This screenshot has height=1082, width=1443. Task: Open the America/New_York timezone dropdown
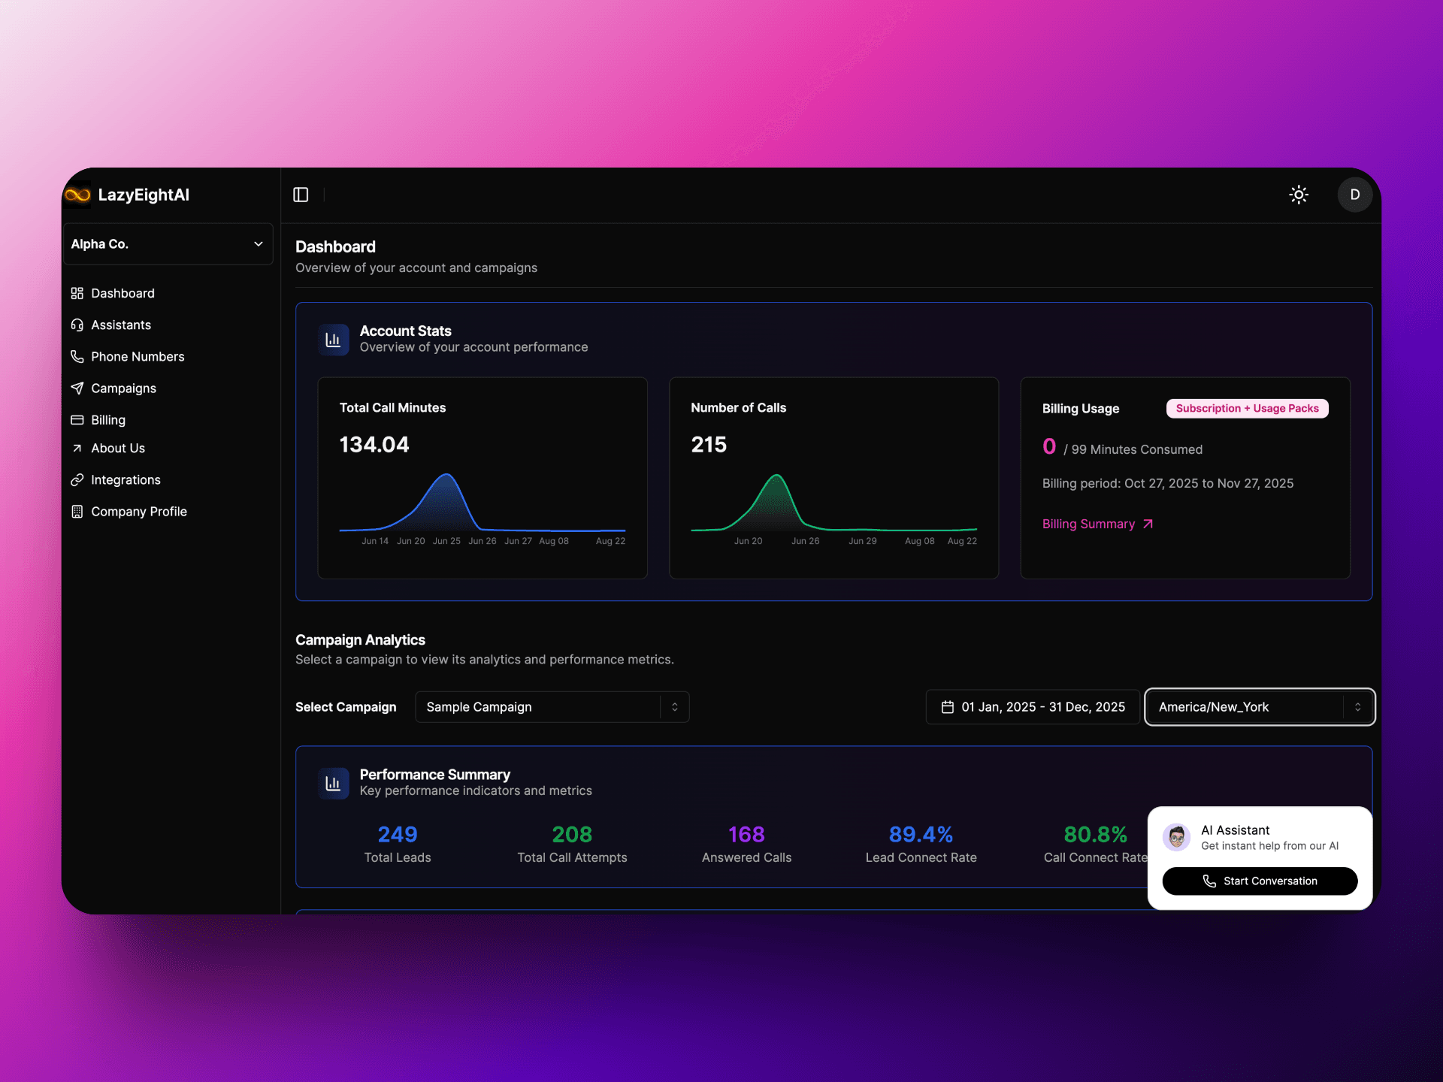(x=1260, y=707)
